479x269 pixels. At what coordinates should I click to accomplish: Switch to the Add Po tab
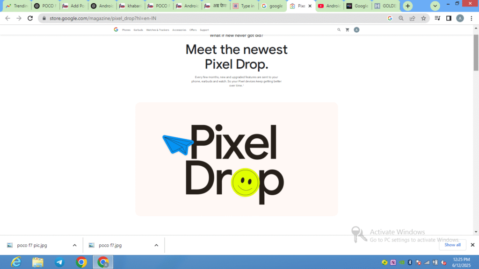[x=73, y=6]
